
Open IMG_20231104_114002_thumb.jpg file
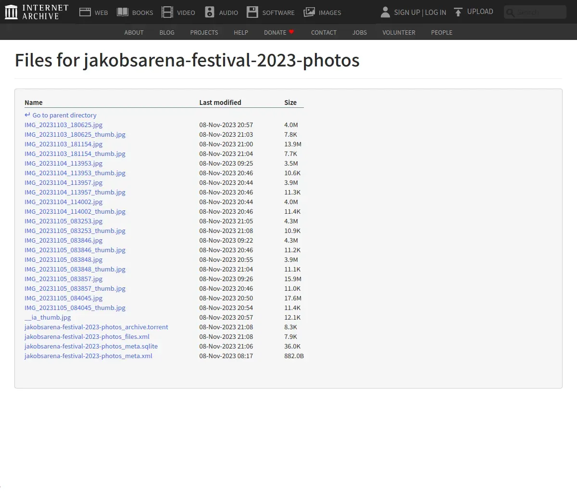75,211
